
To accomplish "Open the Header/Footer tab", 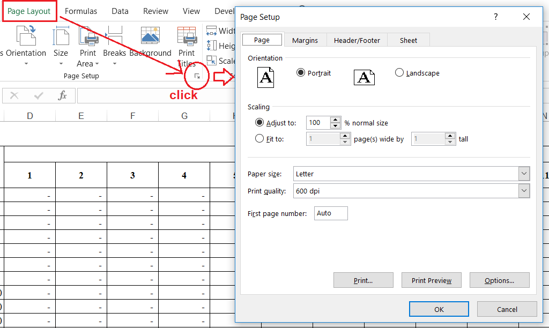I will (356, 40).
